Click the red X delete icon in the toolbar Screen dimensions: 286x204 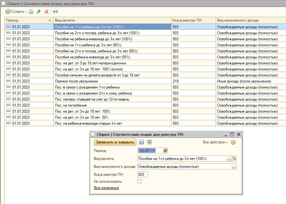(x=46, y=12)
